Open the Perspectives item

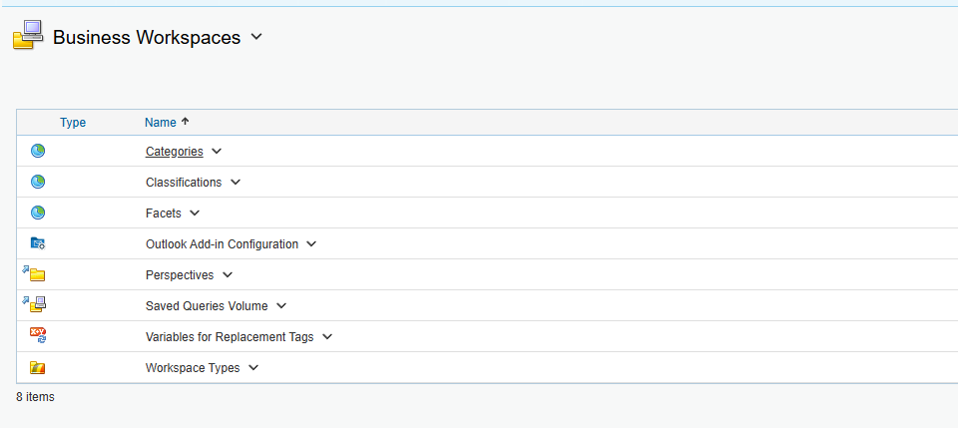180,274
